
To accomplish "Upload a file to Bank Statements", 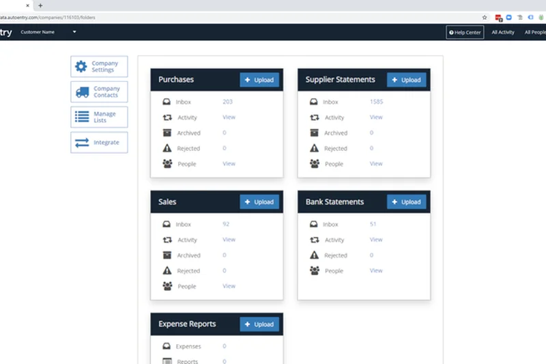I will click(407, 202).
